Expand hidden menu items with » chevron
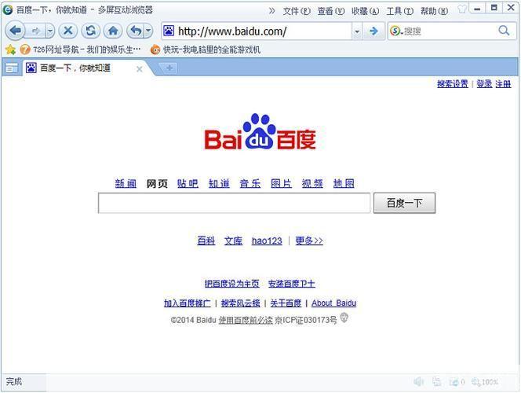 pos(272,11)
